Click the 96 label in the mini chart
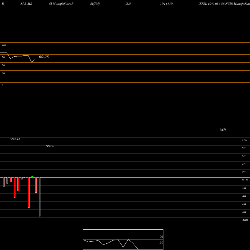The image size is (250, 250). pos(161,237)
